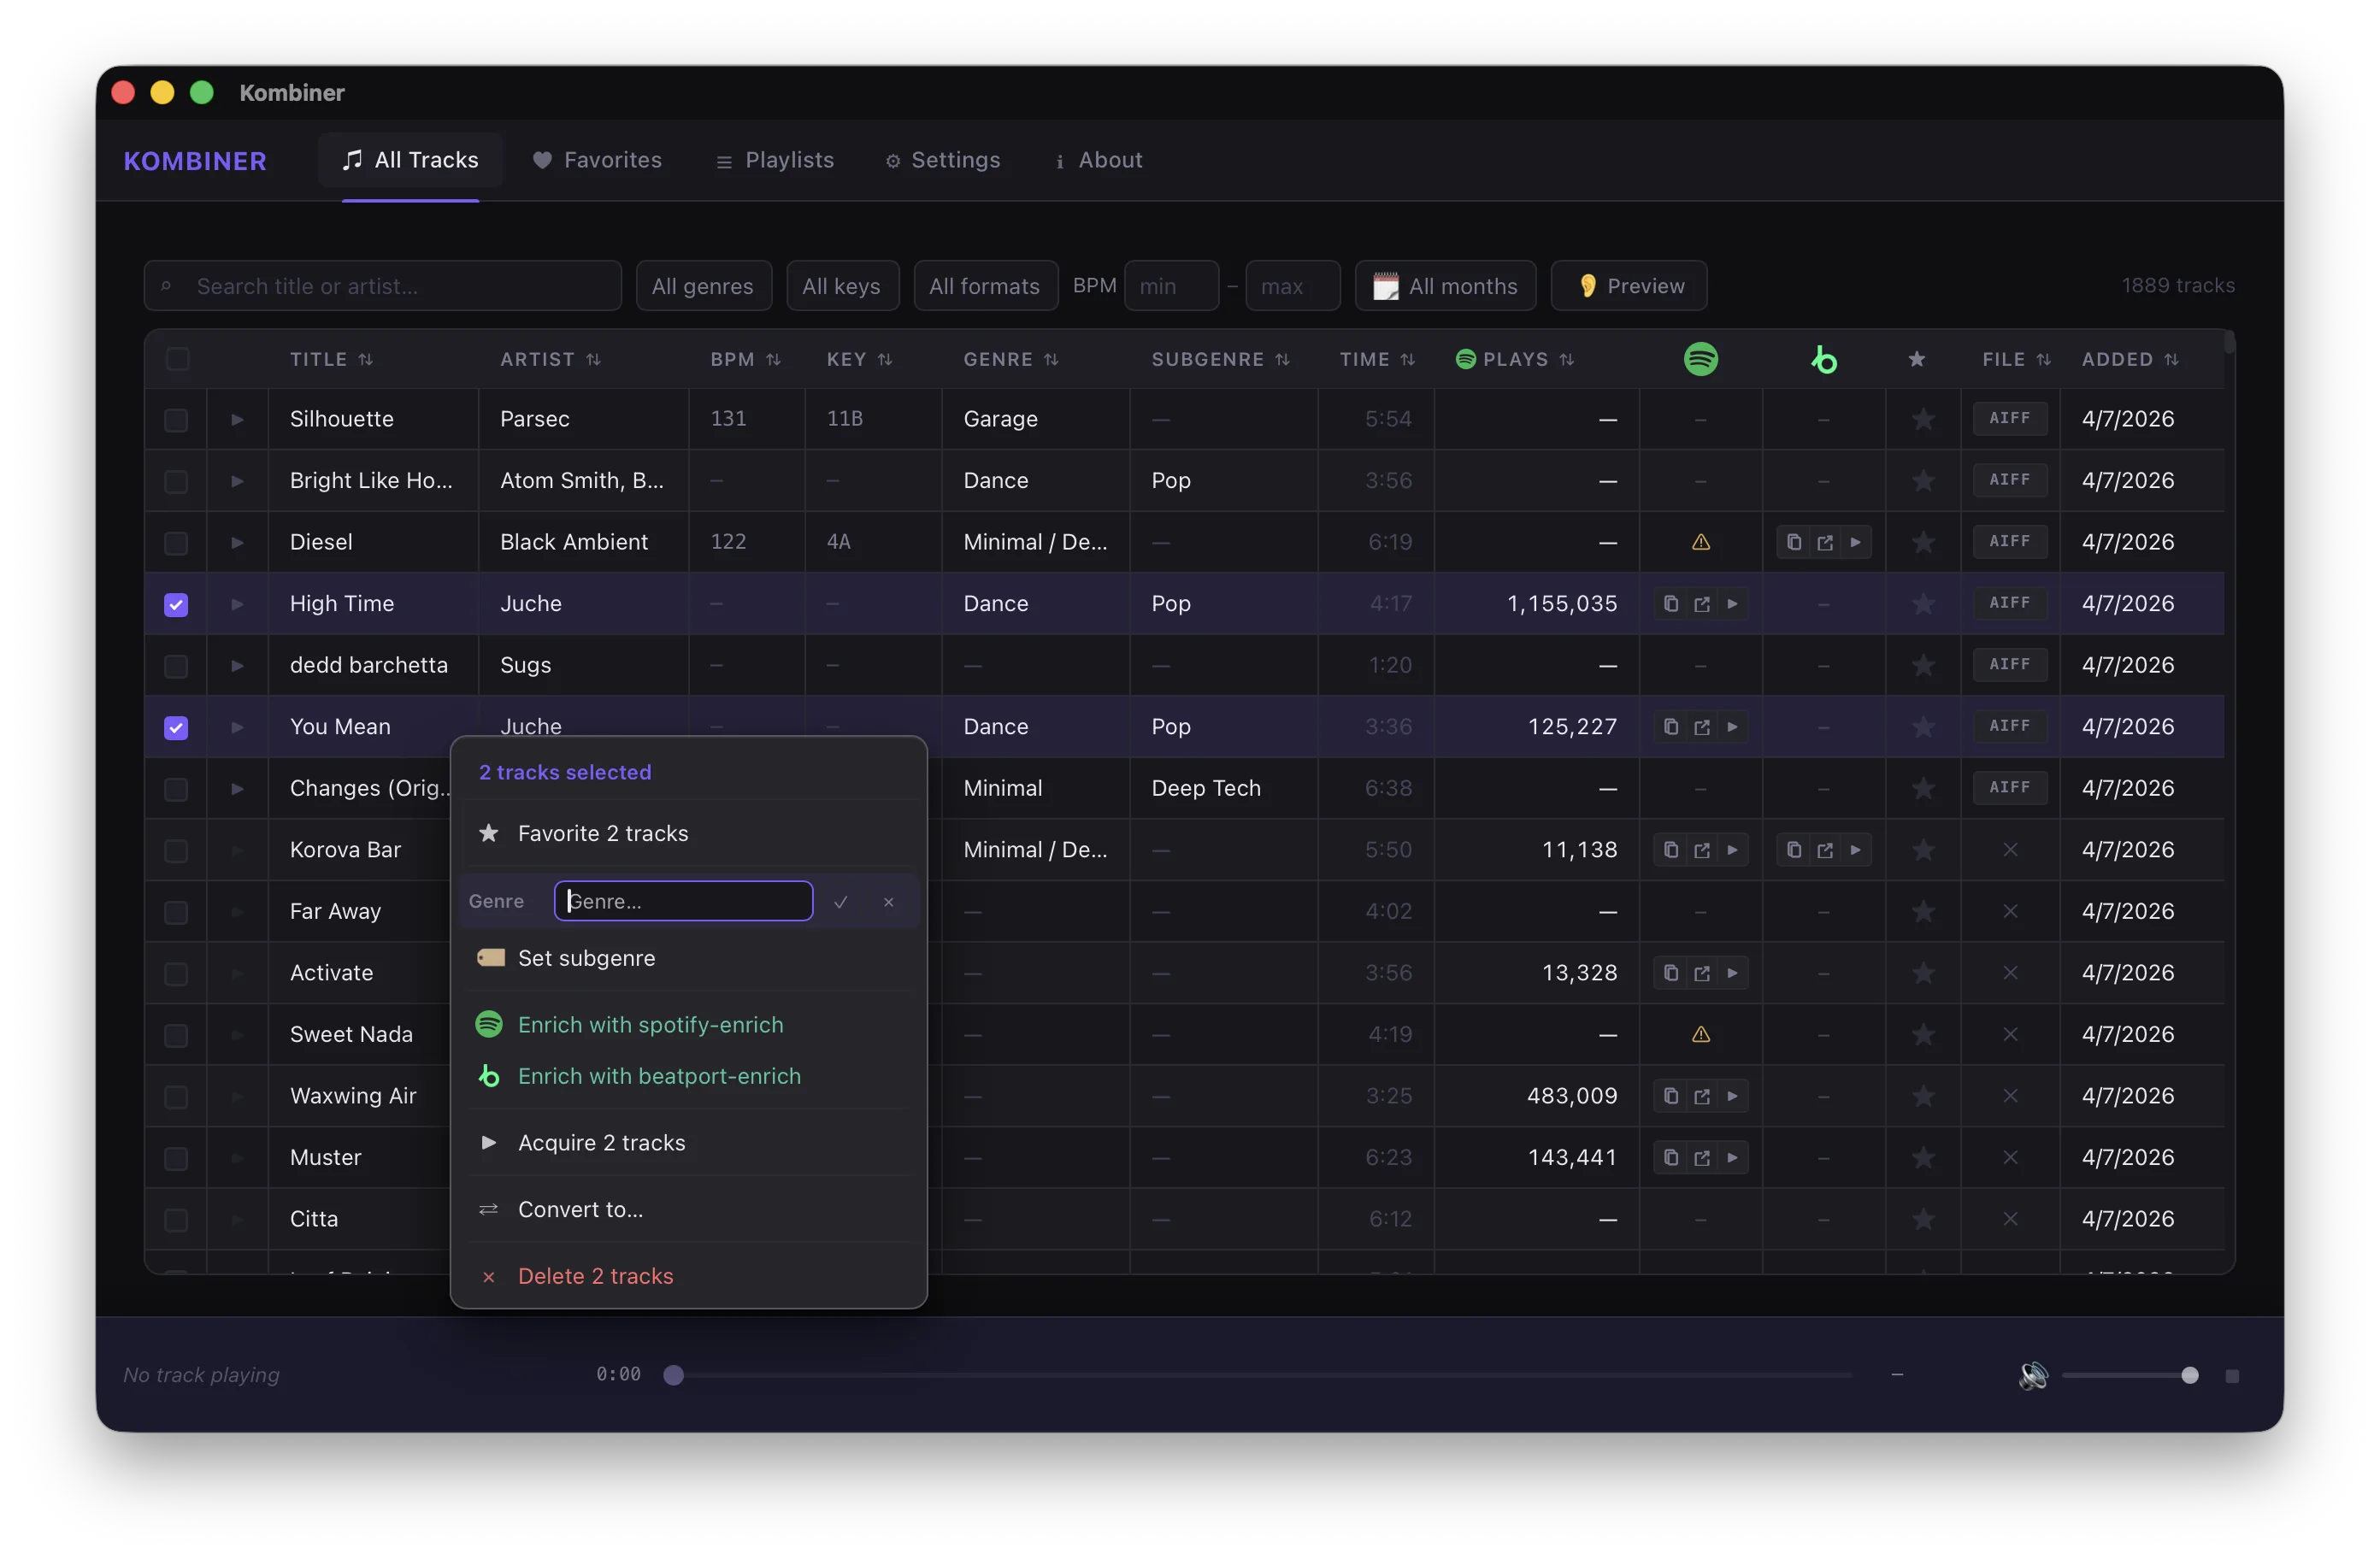
Task: Check the Diesel row checkbox
Action: click(x=176, y=543)
